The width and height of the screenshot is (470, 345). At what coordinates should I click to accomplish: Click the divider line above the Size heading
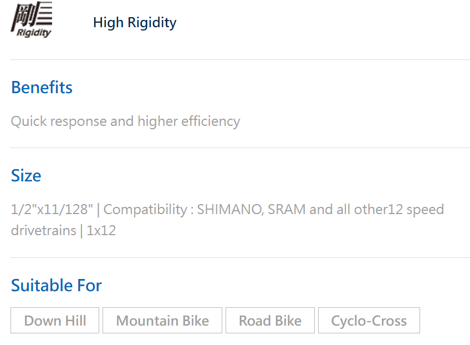pyautogui.click(x=240, y=148)
